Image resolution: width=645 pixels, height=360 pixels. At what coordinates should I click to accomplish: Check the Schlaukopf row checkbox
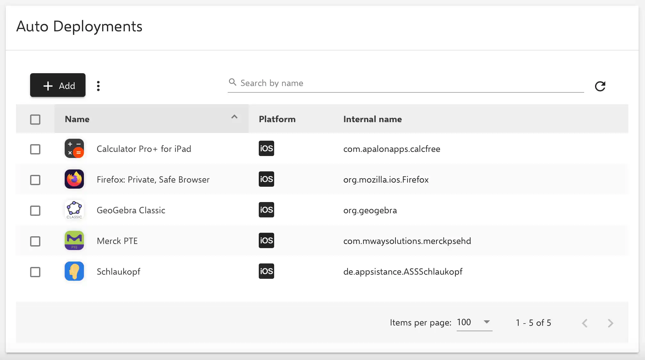35,272
